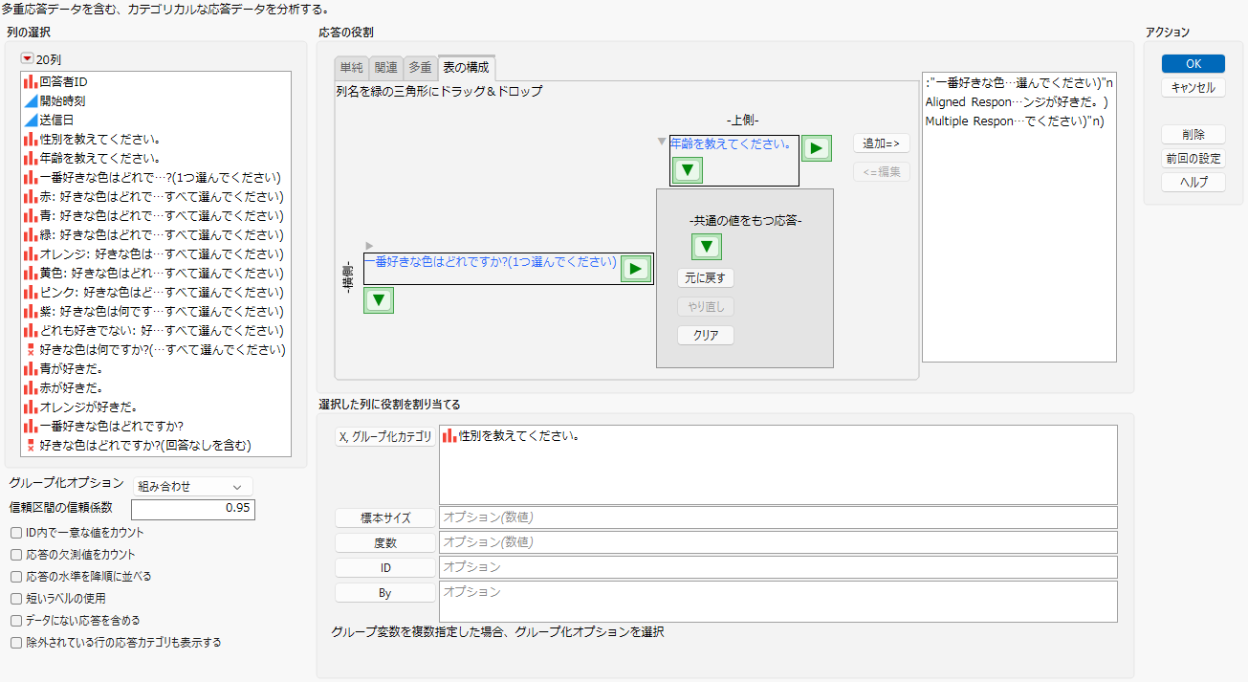Click the red bar icon in the X, グループ化カテゴリ box

point(449,436)
